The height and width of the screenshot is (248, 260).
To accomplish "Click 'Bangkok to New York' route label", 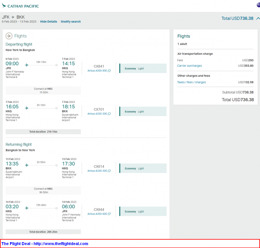I will click(20, 150).
